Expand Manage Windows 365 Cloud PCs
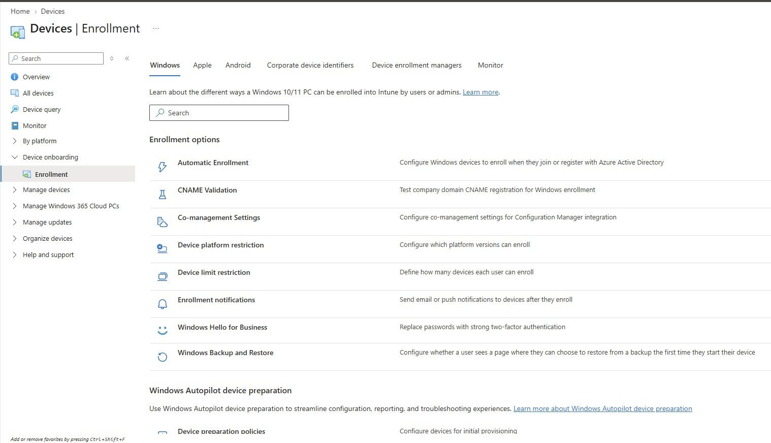The image size is (771, 443). coord(15,206)
